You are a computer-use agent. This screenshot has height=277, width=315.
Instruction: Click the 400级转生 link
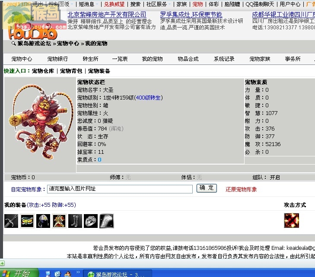point(148,98)
